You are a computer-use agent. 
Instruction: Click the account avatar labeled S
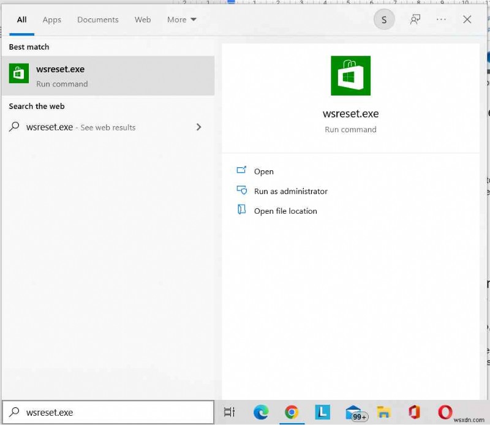tap(384, 19)
